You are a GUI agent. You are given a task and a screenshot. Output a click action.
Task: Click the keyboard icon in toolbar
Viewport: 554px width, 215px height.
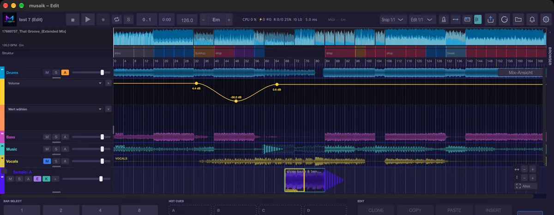(467, 20)
